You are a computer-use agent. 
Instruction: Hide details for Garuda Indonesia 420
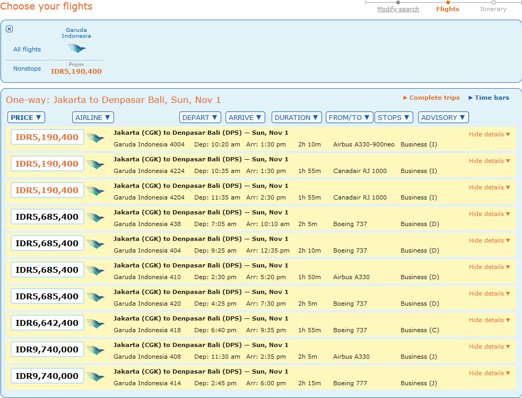pos(489,293)
